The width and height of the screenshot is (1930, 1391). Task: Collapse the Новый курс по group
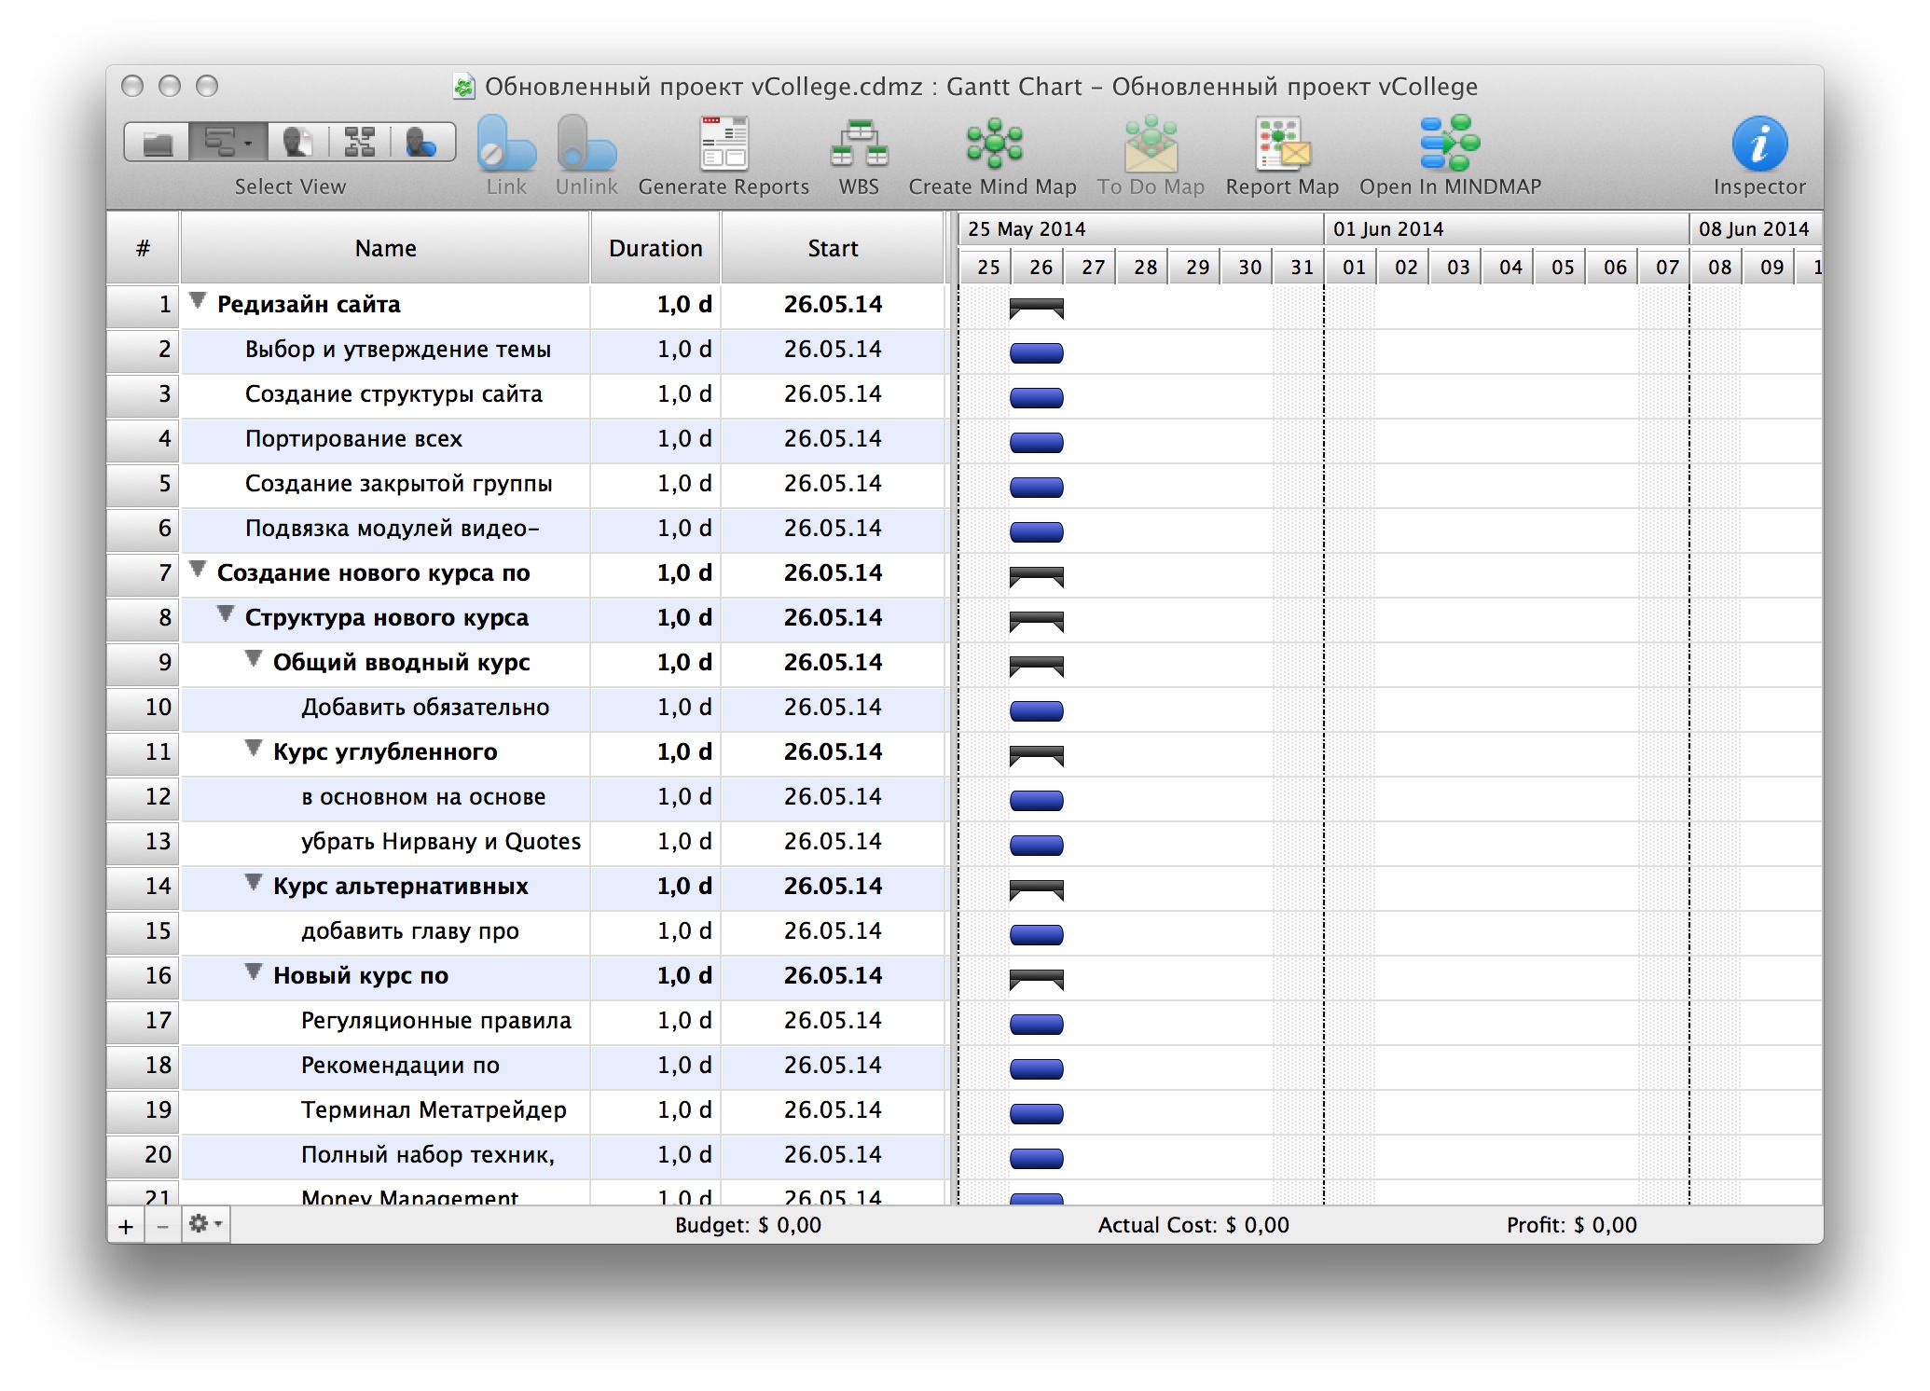pyautogui.click(x=254, y=972)
